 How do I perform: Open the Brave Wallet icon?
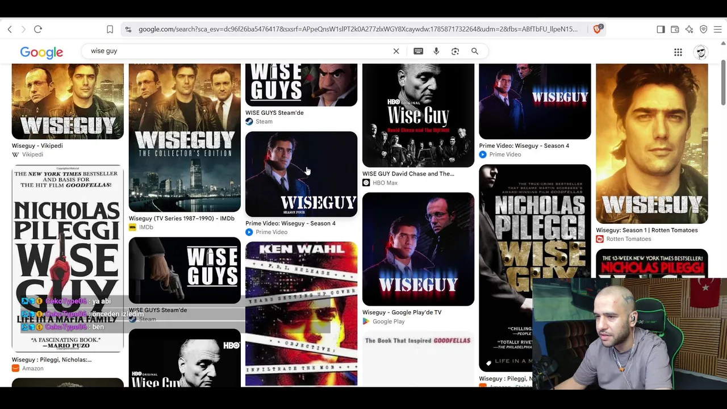675,29
